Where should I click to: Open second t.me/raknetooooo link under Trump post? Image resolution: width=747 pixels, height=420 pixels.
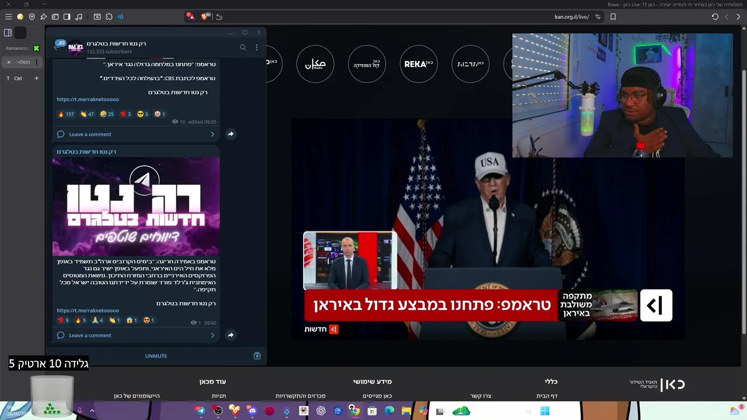tap(88, 310)
